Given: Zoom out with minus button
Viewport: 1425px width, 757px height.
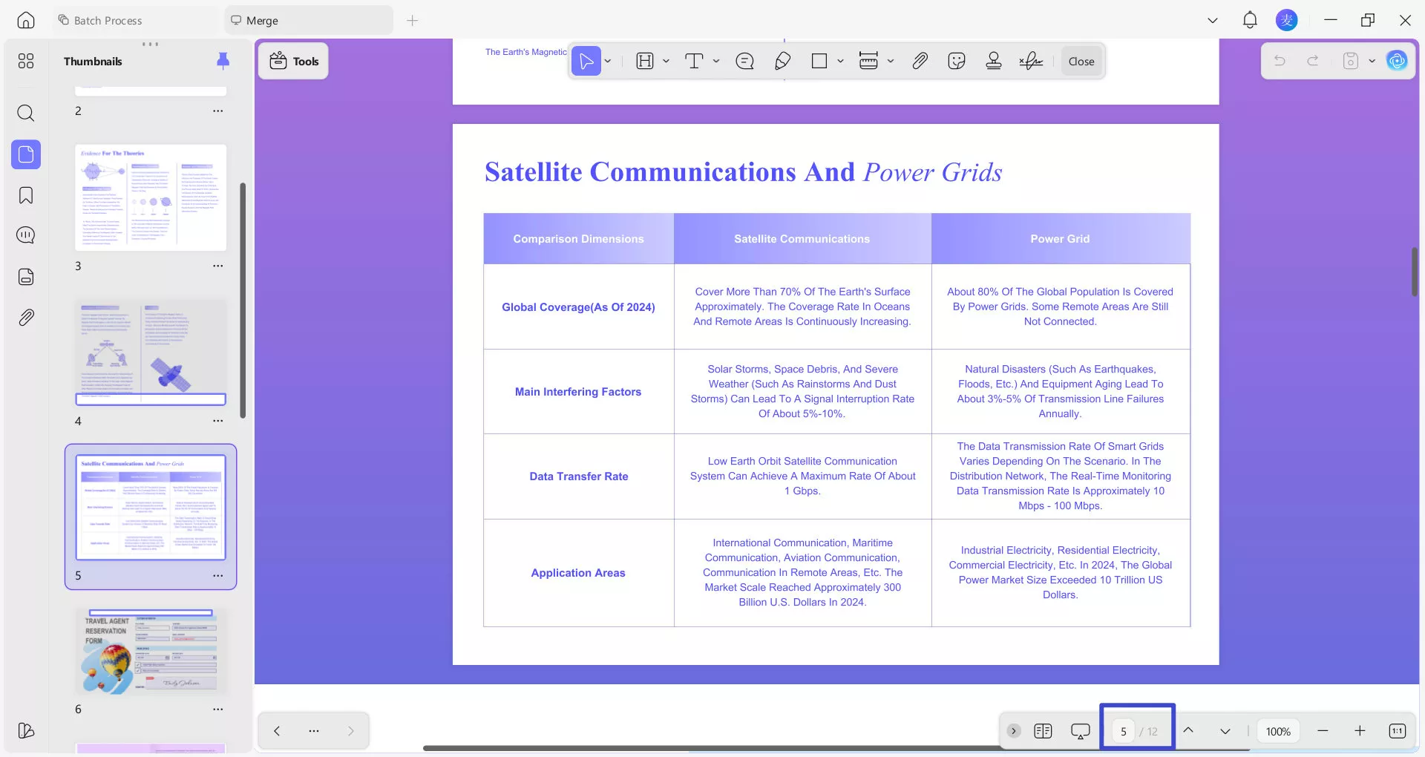Looking at the screenshot, I should click(x=1323, y=731).
